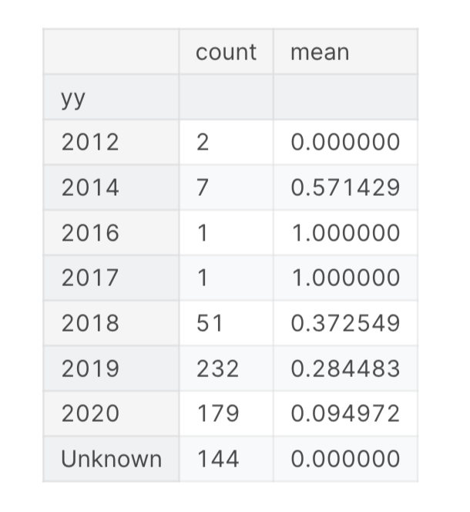Click the count value 144

218,460
